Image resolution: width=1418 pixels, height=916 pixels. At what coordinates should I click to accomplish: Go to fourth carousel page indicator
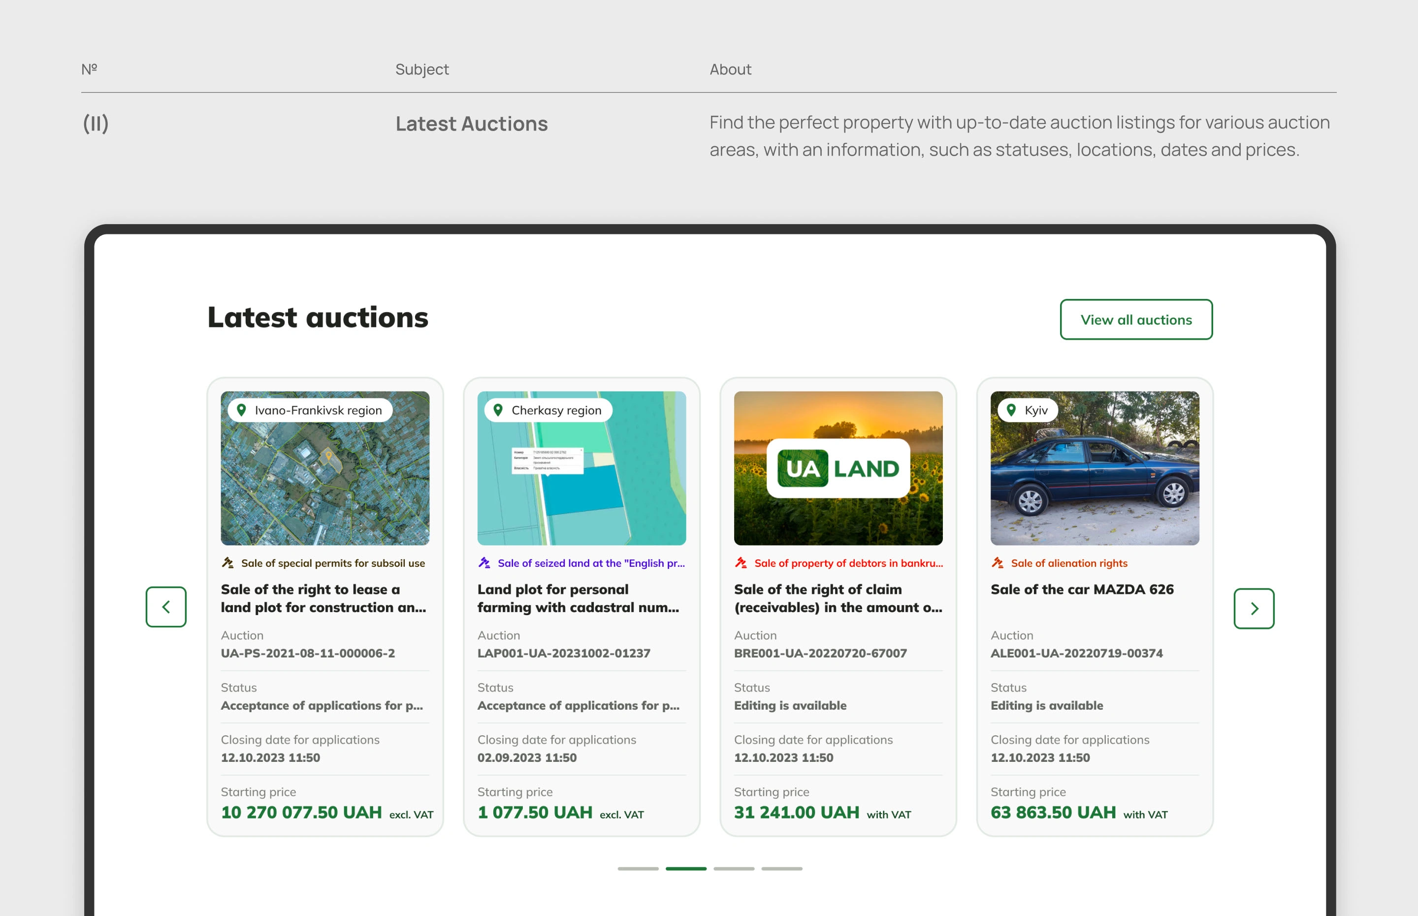pyautogui.click(x=782, y=868)
